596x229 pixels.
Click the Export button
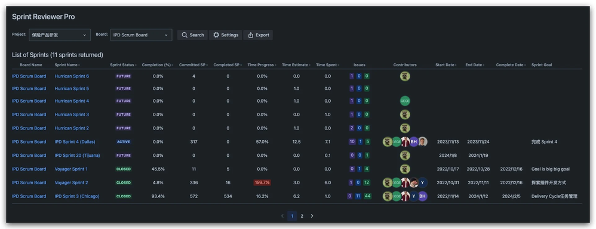(258, 35)
